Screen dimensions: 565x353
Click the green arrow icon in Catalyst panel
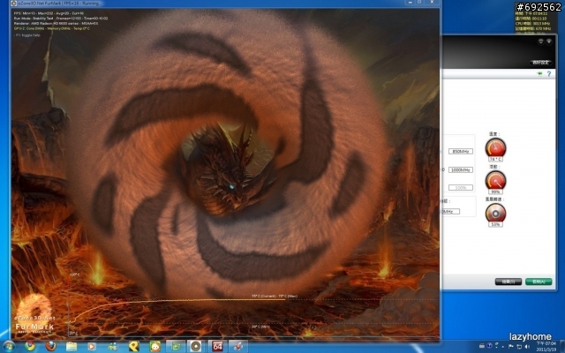[539, 73]
